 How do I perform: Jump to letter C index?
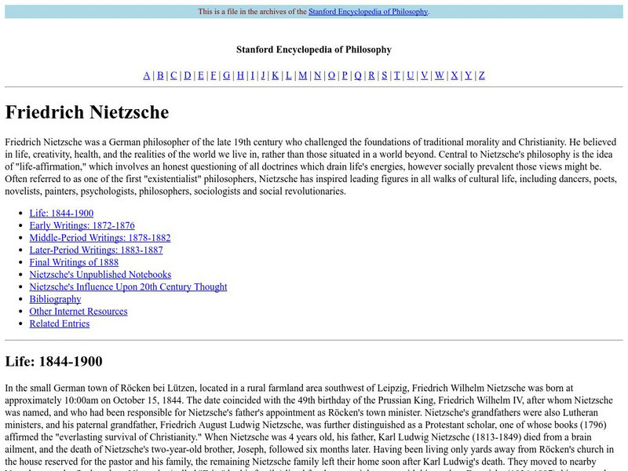coord(173,75)
